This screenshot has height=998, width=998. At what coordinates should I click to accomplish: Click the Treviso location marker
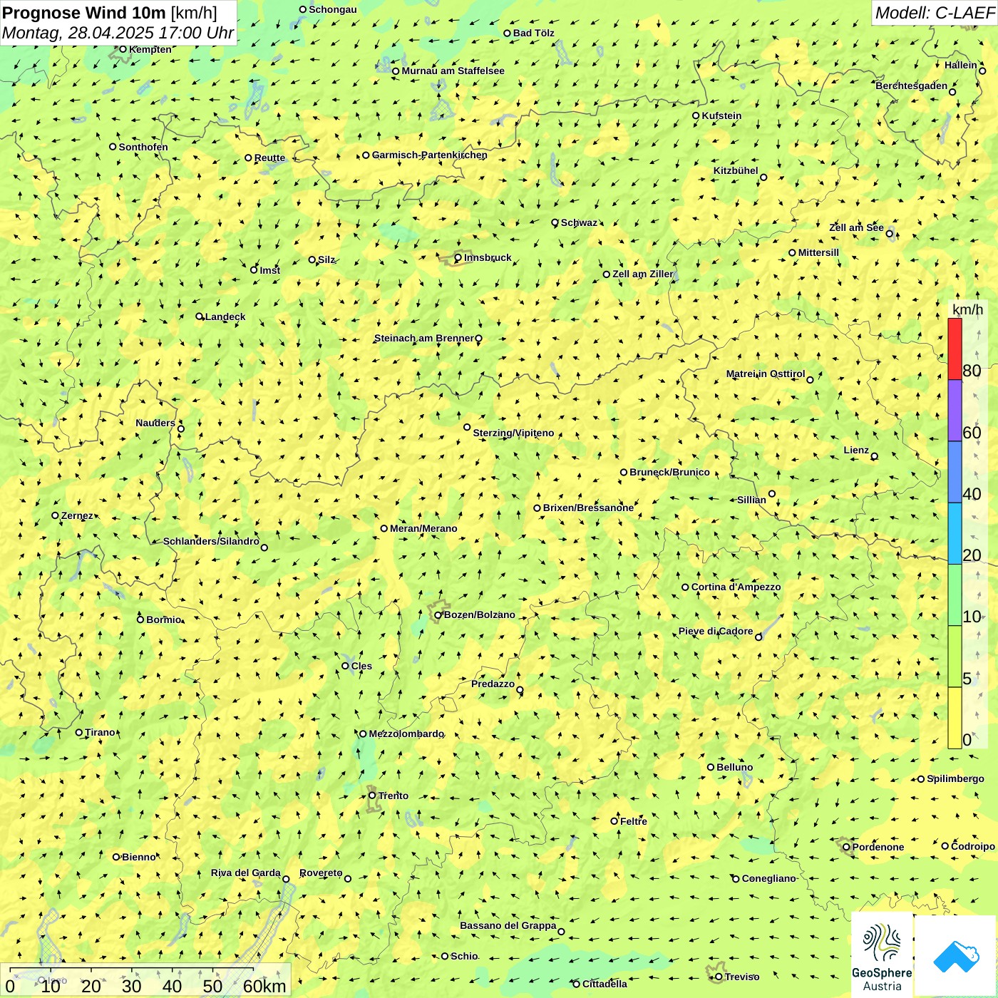[719, 977]
